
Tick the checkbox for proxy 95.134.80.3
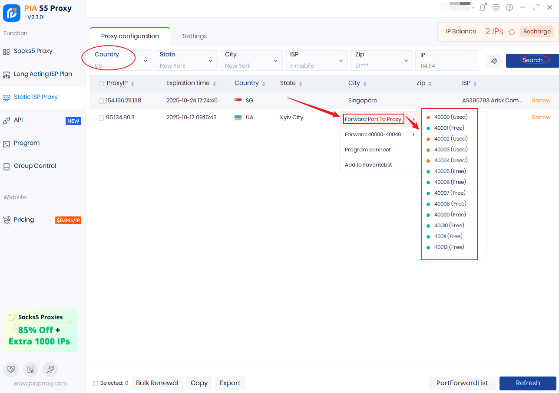tap(101, 118)
